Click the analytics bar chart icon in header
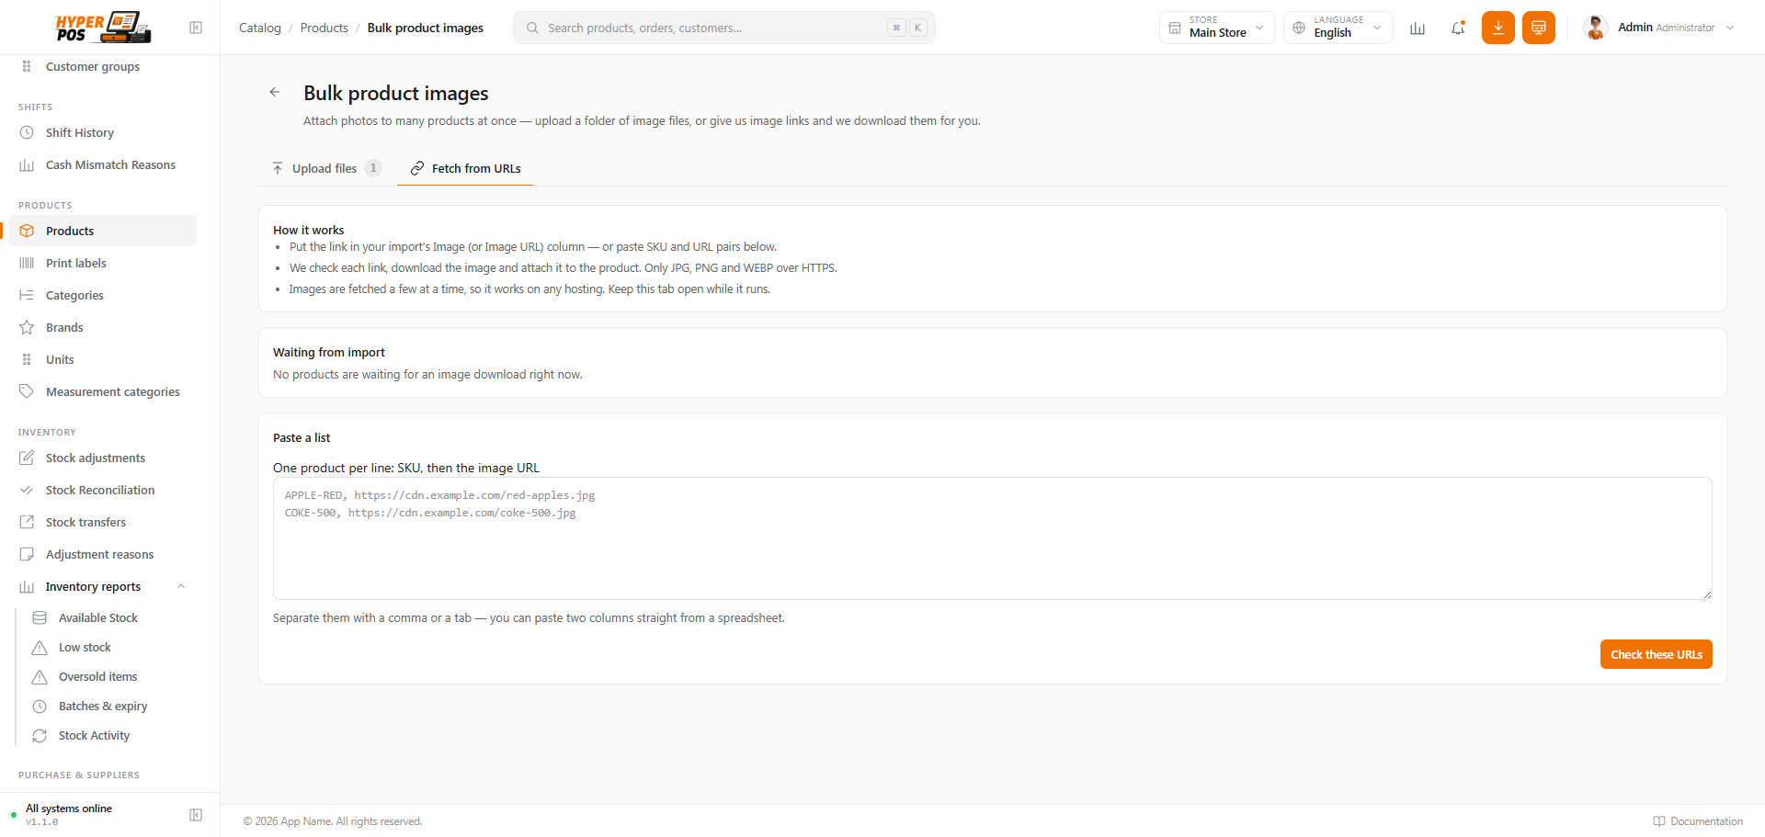 (x=1418, y=28)
